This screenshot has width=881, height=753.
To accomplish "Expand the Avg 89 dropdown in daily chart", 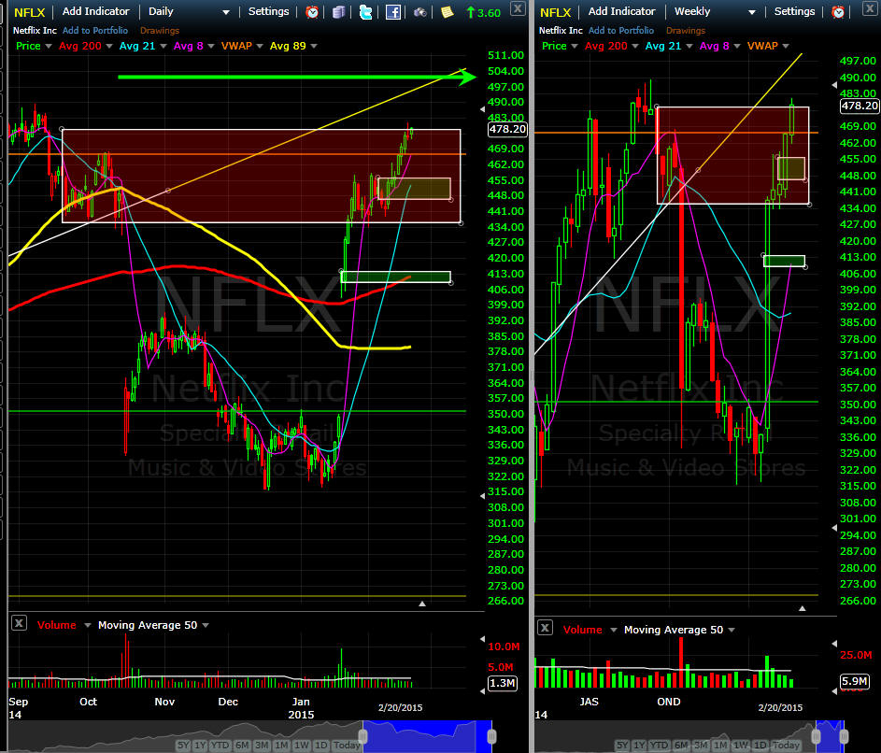I will (314, 46).
